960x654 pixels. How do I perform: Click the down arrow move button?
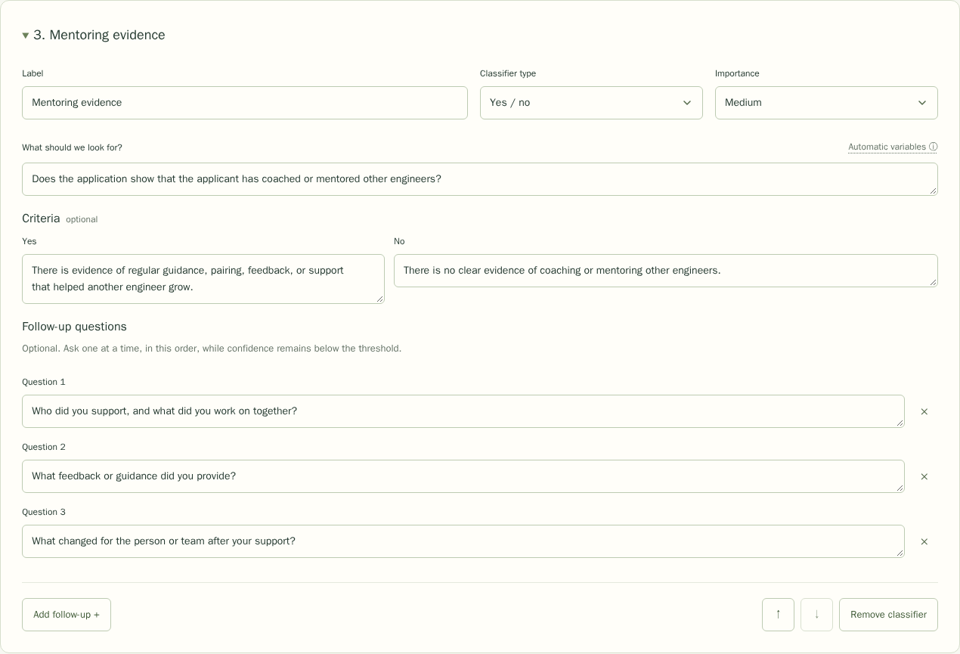(816, 615)
